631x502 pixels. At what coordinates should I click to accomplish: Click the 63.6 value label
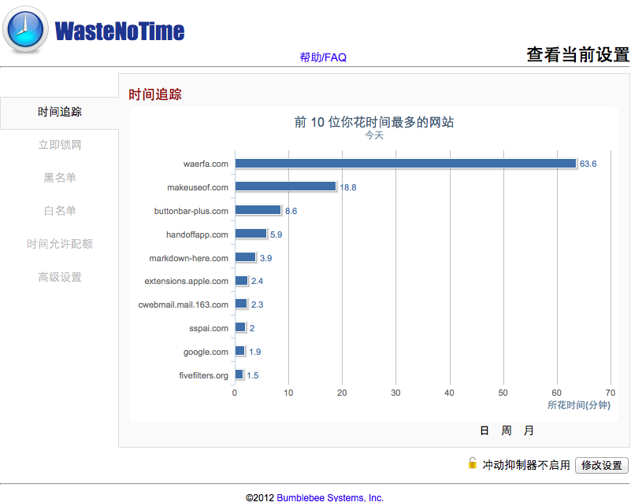tap(588, 164)
